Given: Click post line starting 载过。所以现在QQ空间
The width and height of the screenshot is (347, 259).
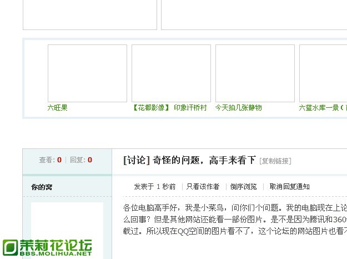Looking at the screenshot, I should 235,231.
